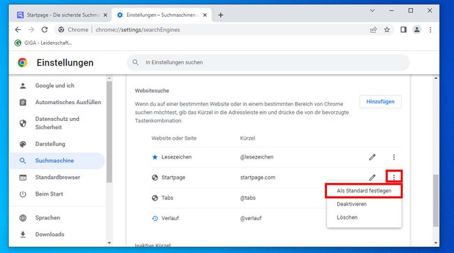
Task: Minimize the Chrome window
Action: pos(391,10)
